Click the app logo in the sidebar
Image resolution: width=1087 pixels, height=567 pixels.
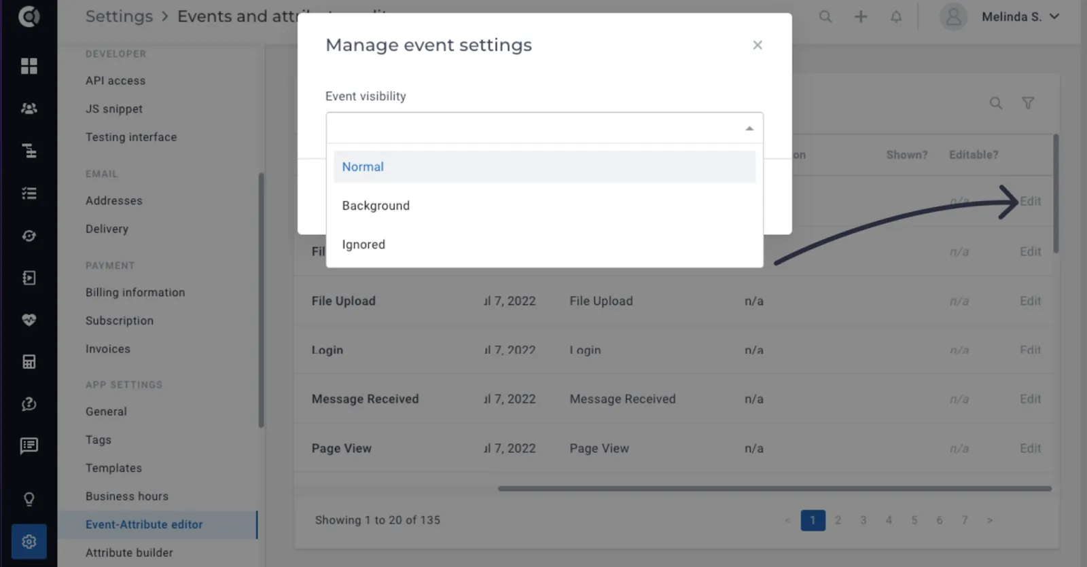click(x=29, y=16)
